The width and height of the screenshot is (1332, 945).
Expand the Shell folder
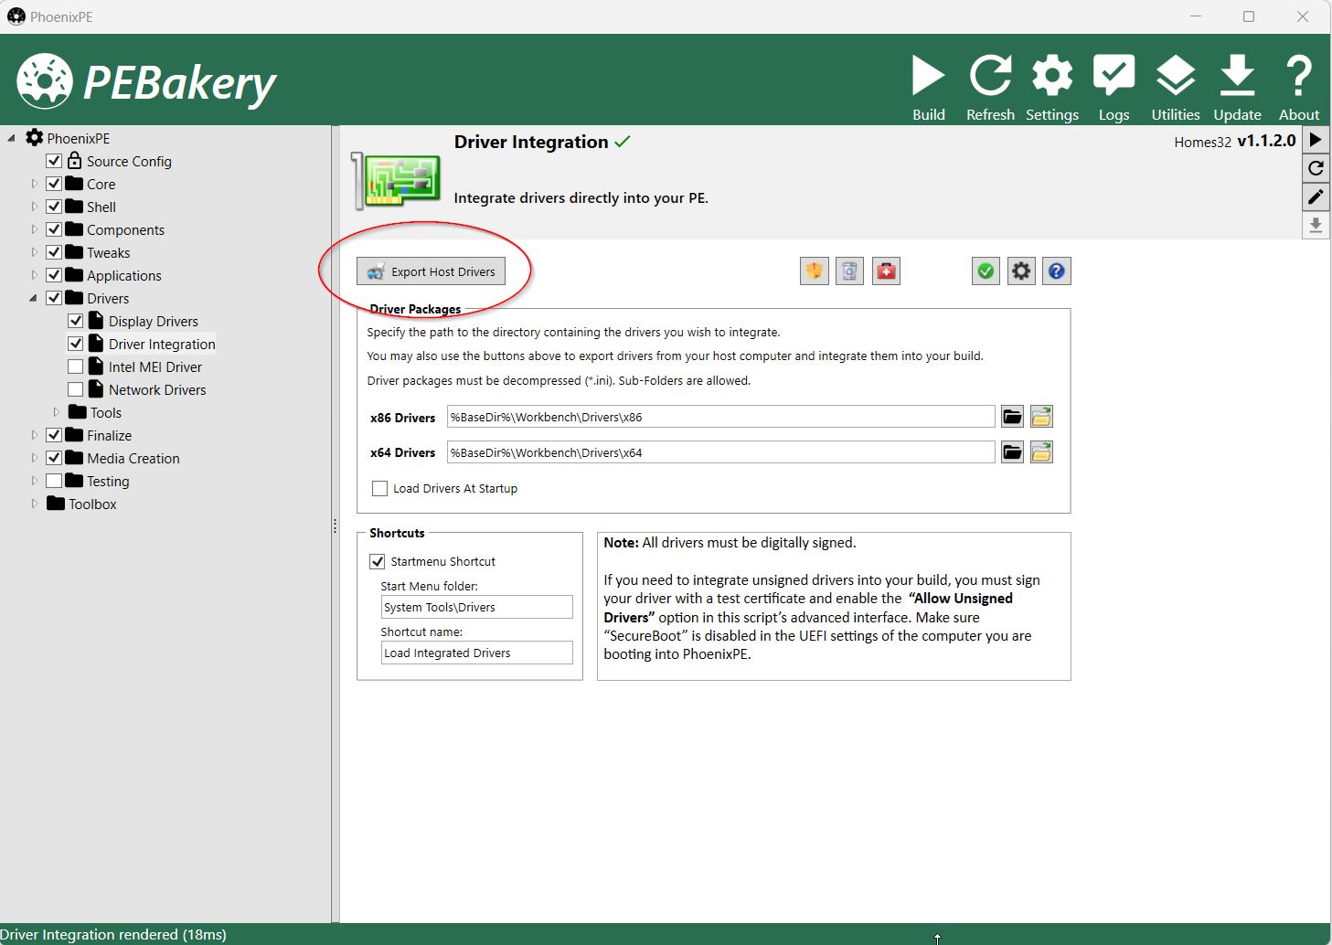[35, 207]
